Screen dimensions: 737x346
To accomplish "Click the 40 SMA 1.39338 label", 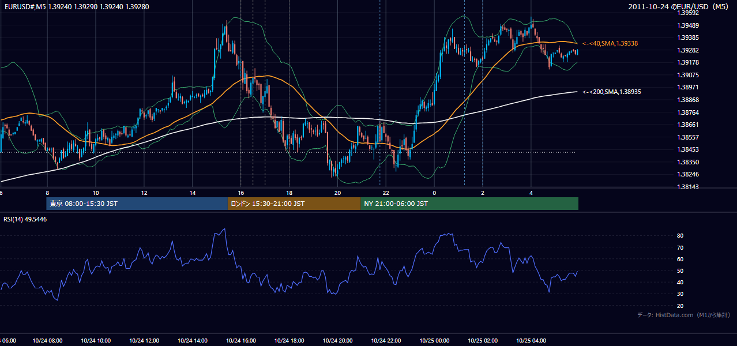I will click(610, 43).
